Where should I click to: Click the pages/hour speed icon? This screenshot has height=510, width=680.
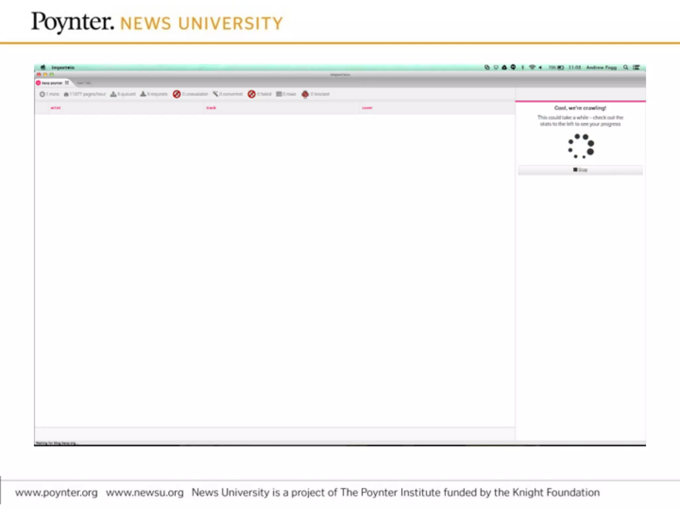[x=66, y=94]
